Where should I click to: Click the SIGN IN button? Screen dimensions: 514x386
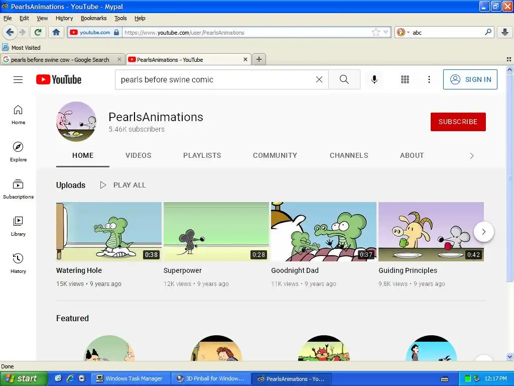pos(470,79)
